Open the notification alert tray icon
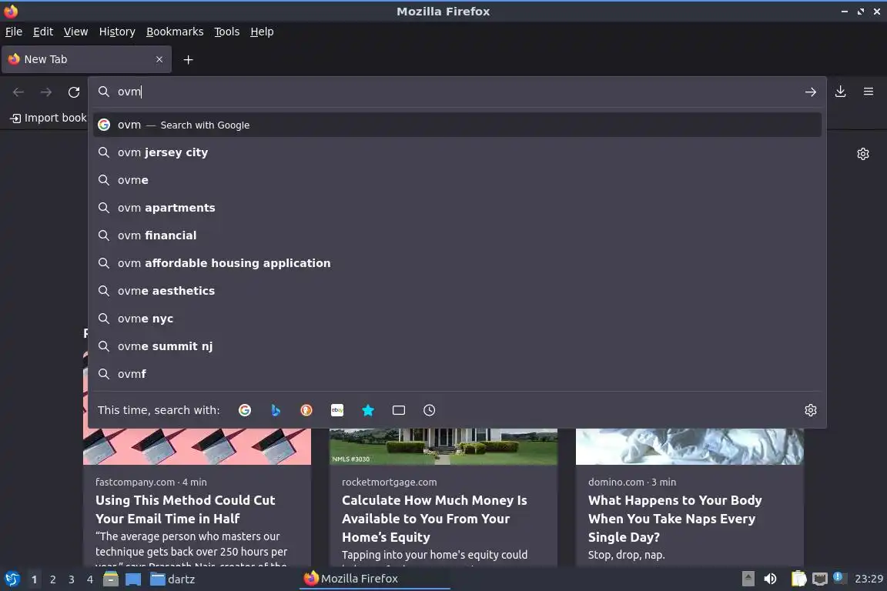Image resolution: width=887 pixels, height=591 pixels. coord(838,577)
